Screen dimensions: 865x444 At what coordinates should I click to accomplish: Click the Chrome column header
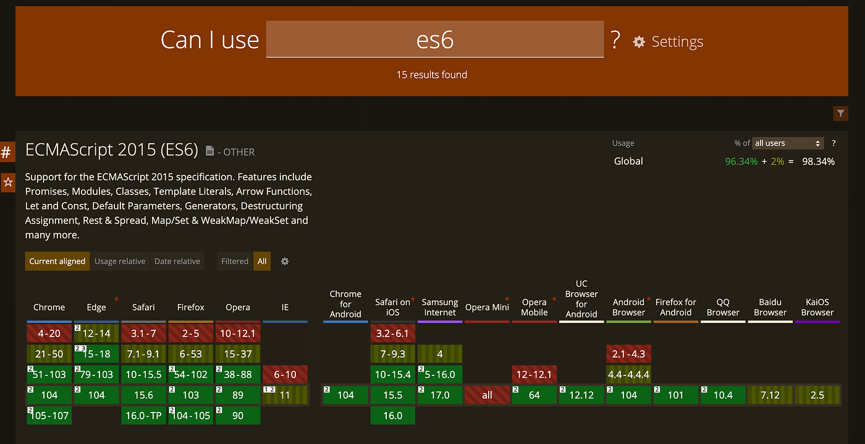tap(49, 307)
